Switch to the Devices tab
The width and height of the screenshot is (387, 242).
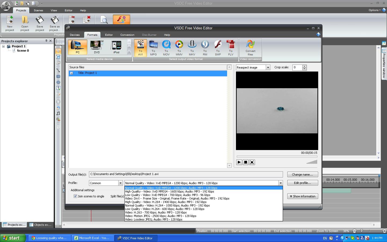(75, 35)
